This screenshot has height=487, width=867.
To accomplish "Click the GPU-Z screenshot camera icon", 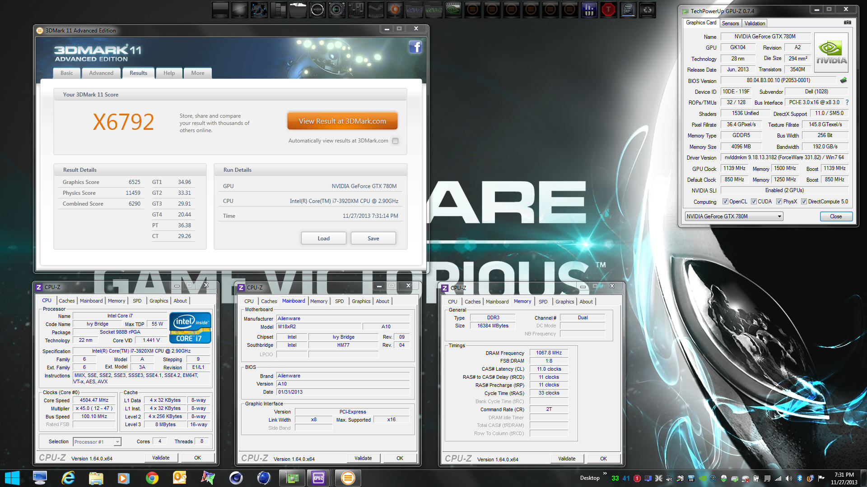I will [847, 23].
